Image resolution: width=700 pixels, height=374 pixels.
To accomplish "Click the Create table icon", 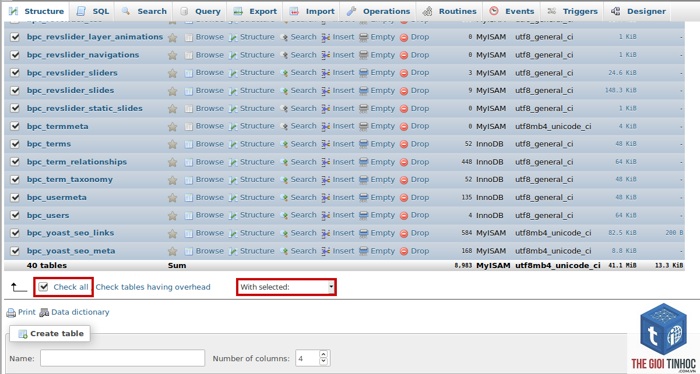I will 23,334.
